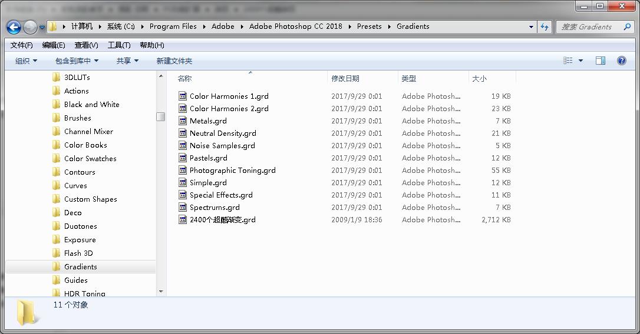This screenshot has height=334, width=640.
Task: Select the Duotones folder
Action: 80,226
